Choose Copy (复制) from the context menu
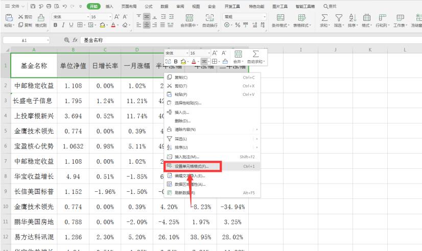The height and width of the screenshot is (251, 422). click(212, 78)
